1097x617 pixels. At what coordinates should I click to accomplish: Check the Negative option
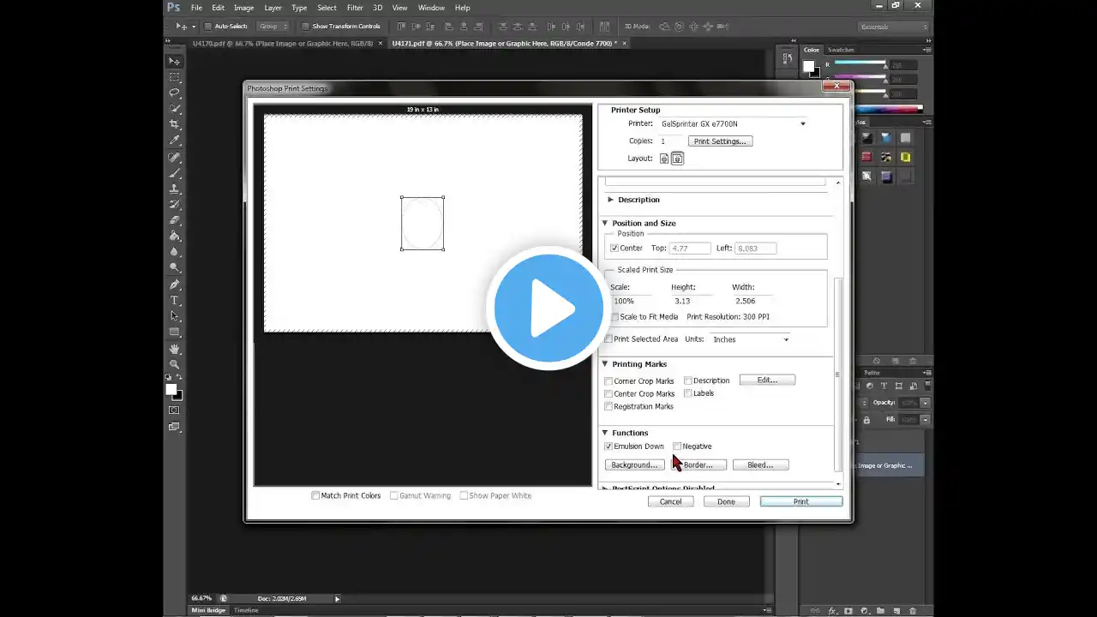pyautogui.click(x=677, y=446)
